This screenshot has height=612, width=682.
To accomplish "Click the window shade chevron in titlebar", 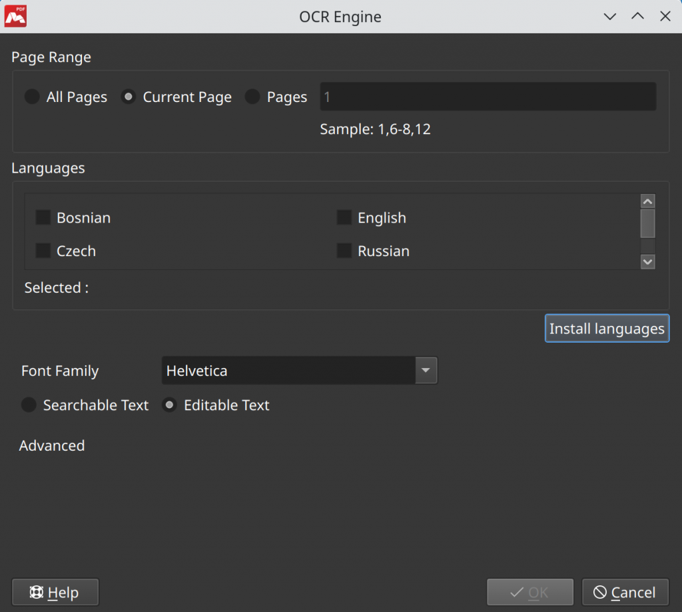I will [609, 16].
